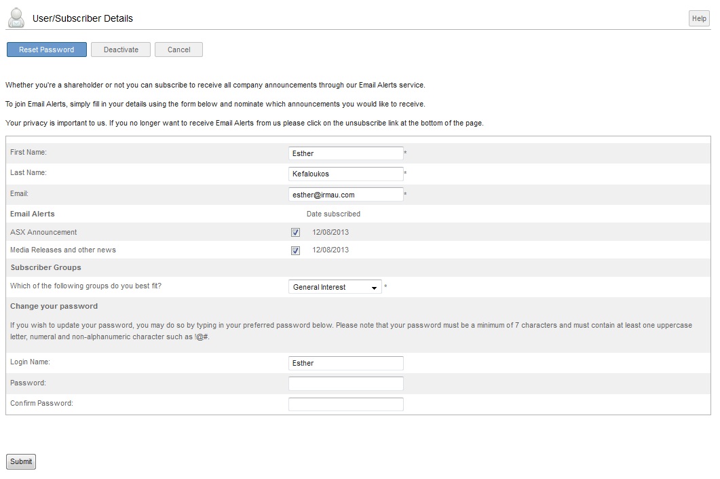Click the sentence starting 'To join Email Alerts'
This screenshot has width=720, height=479.
coord(215,104)
